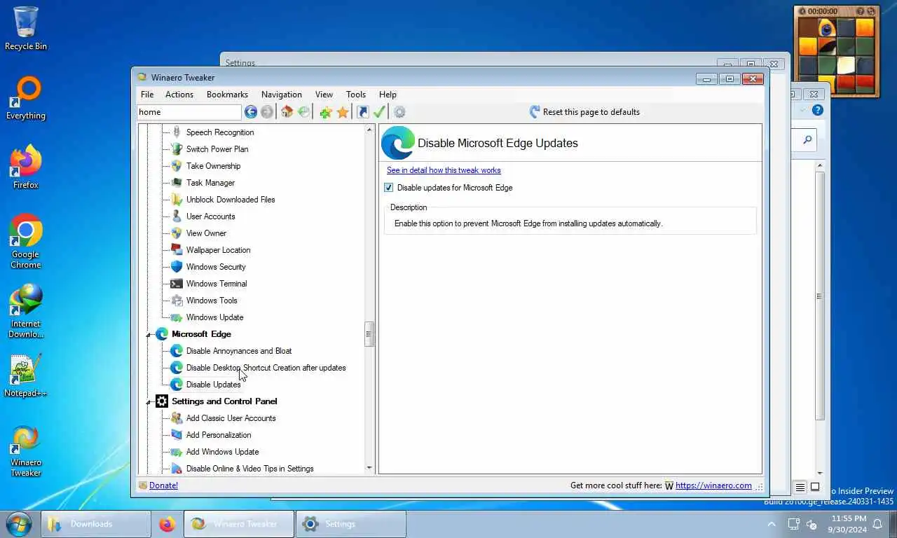897x538 pixels.
Task: Open the Tools menu
Action: click(x=356, y=95)
